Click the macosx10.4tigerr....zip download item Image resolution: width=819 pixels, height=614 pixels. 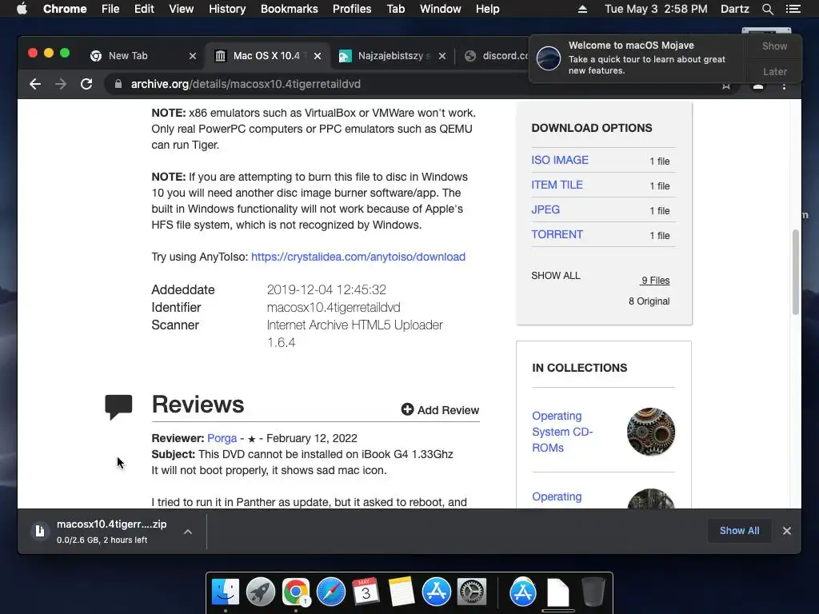(x=112, y=531)
